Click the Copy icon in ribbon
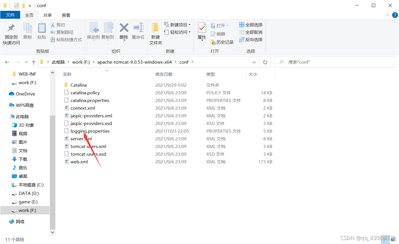 27,28
